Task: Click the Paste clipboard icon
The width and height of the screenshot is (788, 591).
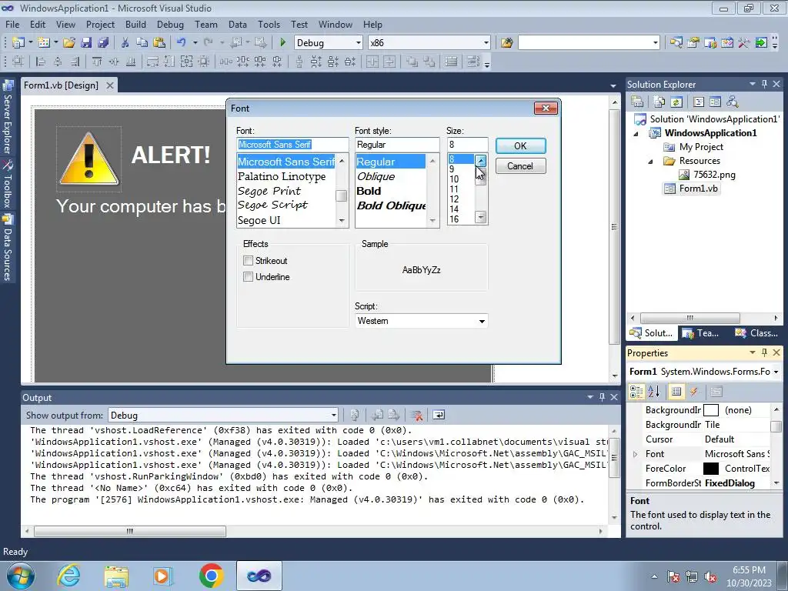Action: point(159,43)
